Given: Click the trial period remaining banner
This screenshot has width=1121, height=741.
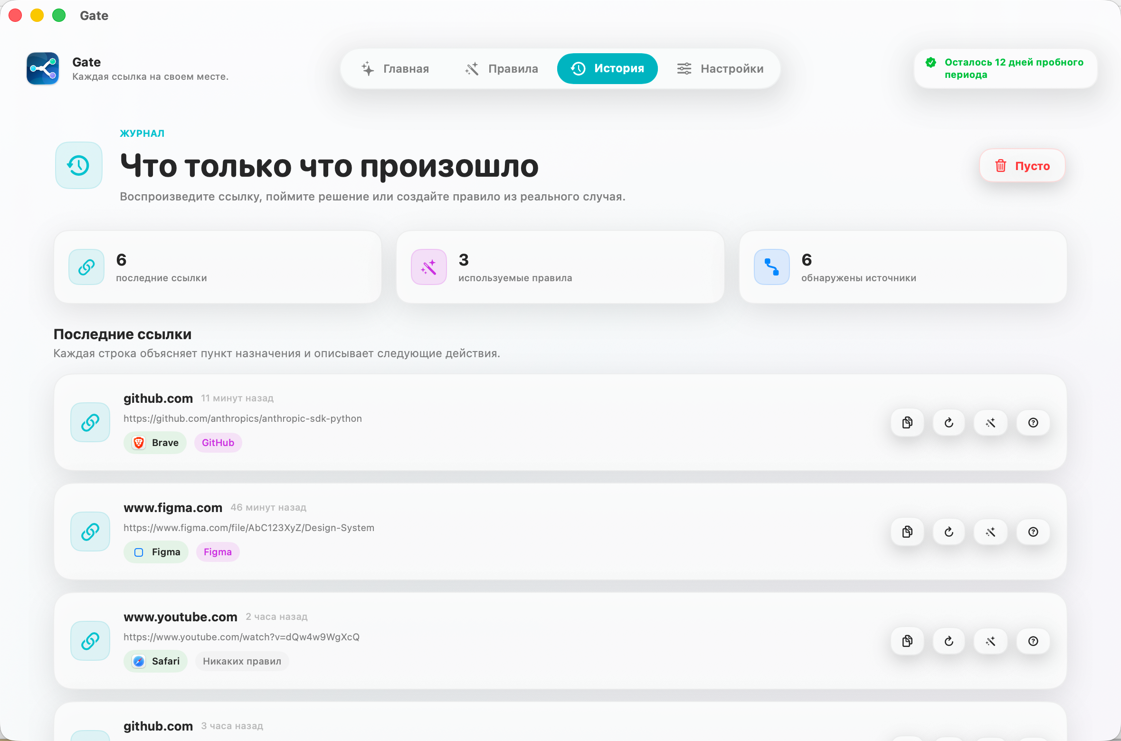Looking at the screenshot, I should click(x=1006, y=68).
